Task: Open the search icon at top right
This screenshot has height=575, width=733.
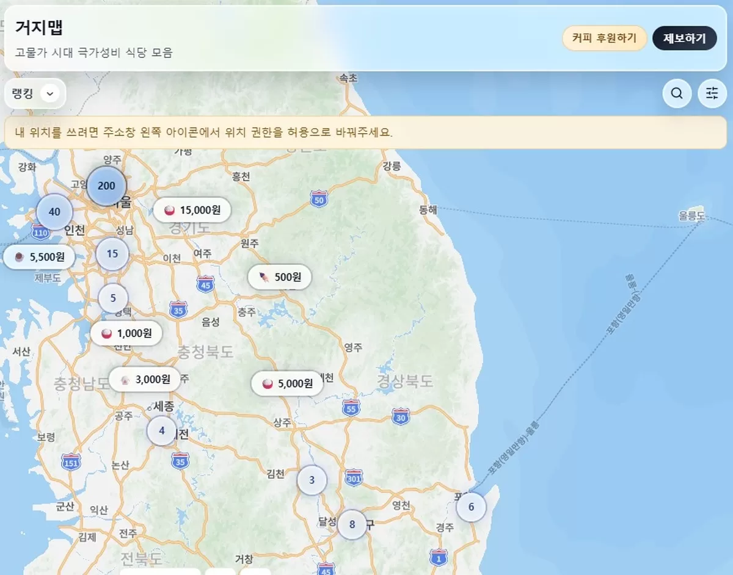Action: (676, 93)
